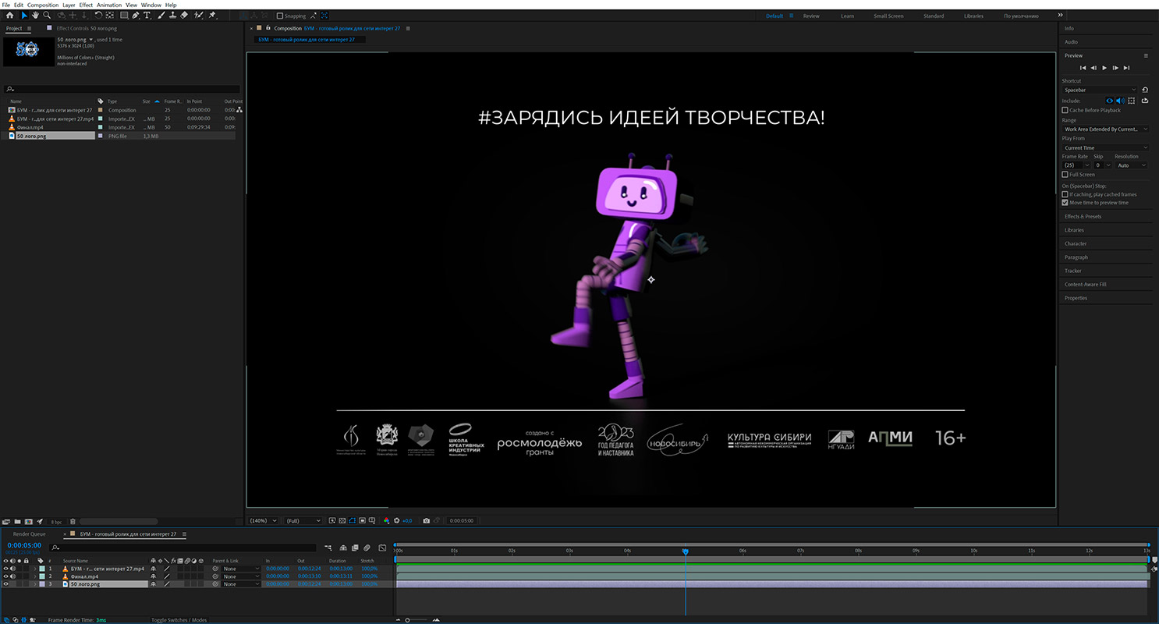Screen dimensions: 1159x624
Task: Select the Hand tool in the toolbar
Action: click(35, 15)
